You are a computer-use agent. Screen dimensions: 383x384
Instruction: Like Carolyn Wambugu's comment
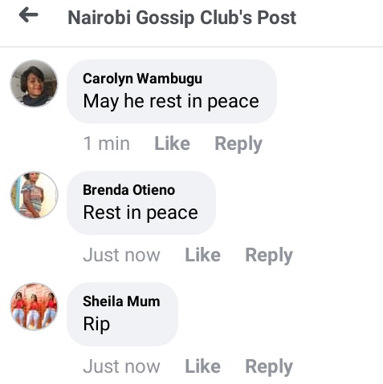tap(173, 143)
